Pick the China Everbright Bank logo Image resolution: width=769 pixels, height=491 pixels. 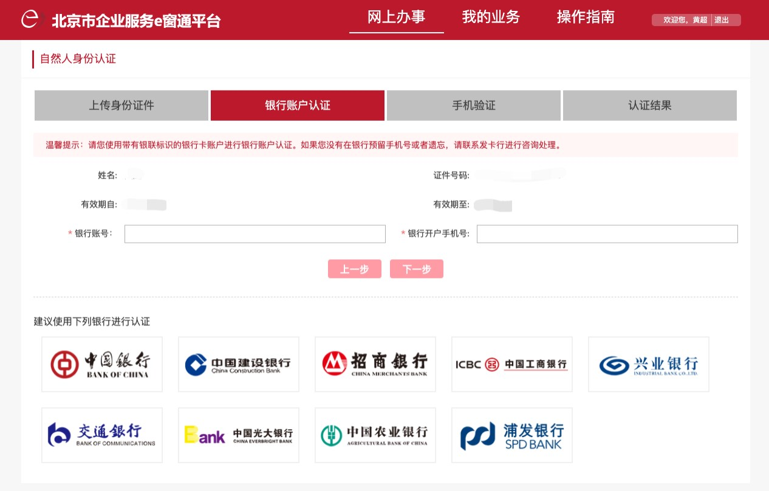point(239,435)
